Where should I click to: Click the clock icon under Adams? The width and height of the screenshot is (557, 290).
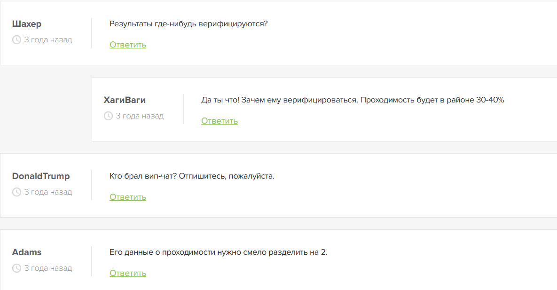16,268
